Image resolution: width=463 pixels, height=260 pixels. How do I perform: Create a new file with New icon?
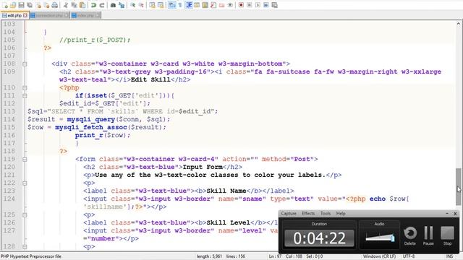[5, 5]
